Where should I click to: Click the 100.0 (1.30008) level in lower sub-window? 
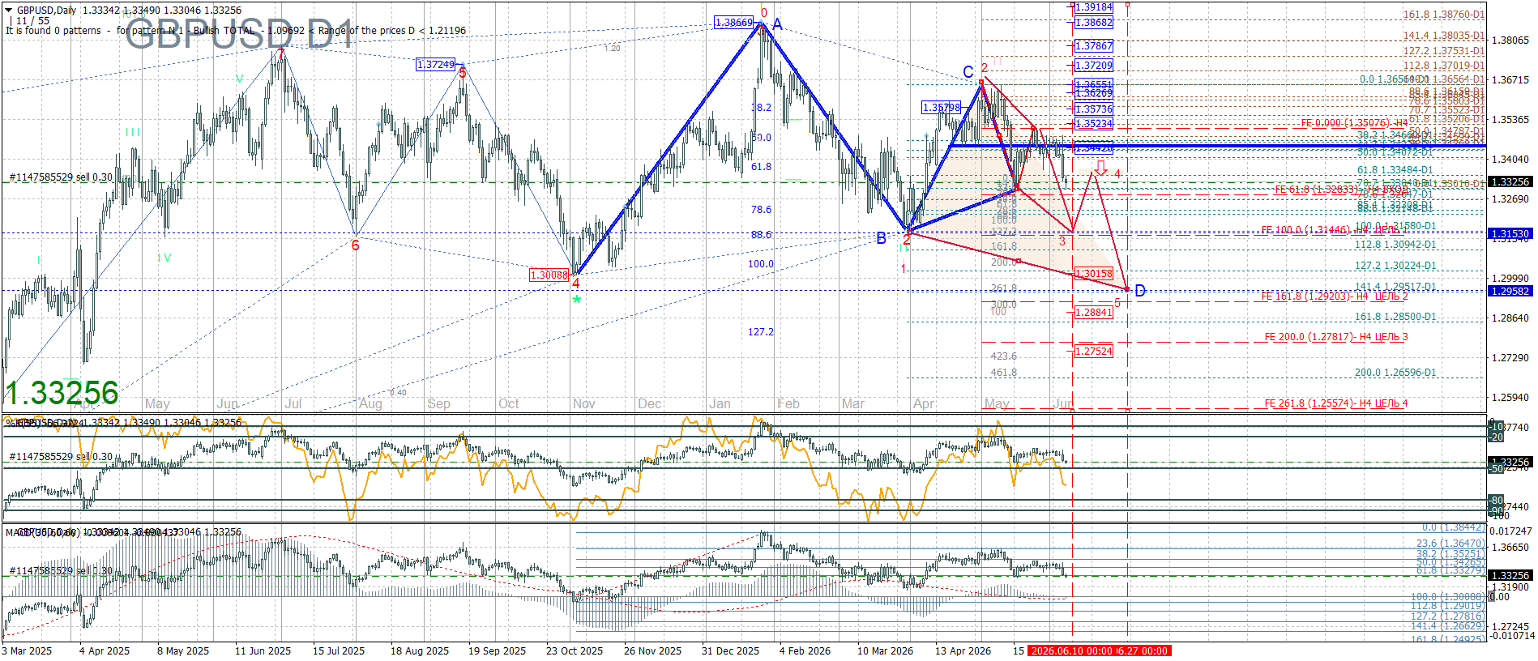pyautogui.click(x=1449, y=597)
